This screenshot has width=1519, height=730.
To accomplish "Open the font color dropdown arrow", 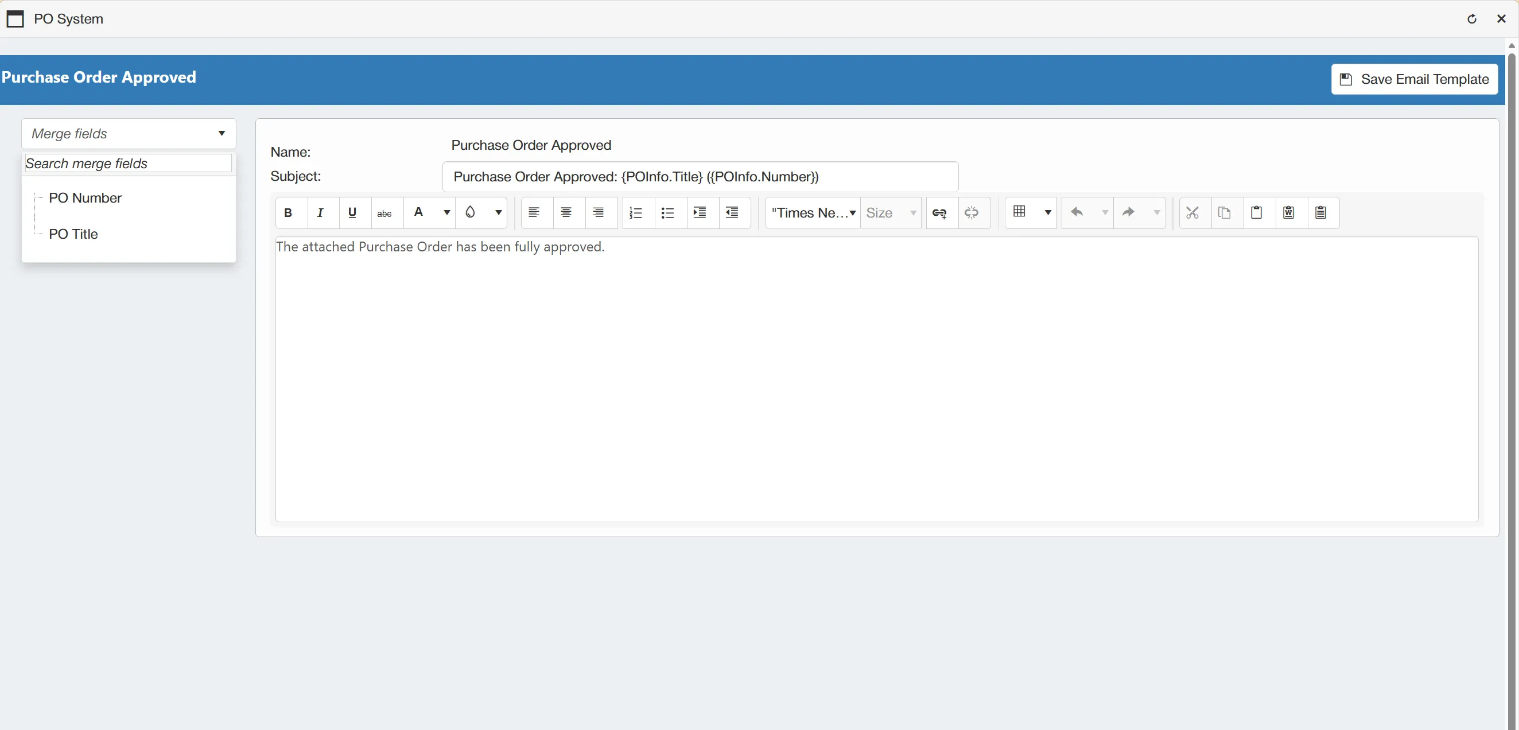I will [x=447, y=213].
